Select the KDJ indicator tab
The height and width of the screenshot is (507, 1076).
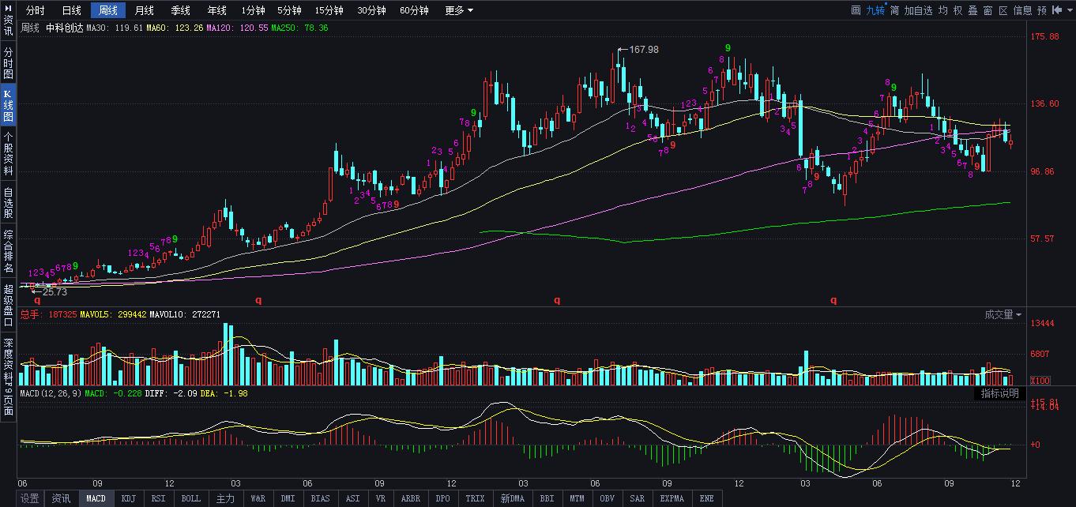pos(128,498)
